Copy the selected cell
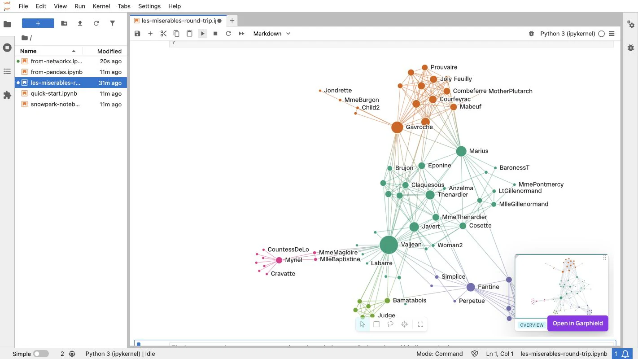Screen dimensions: 638x359 click(x=176, y=34)
